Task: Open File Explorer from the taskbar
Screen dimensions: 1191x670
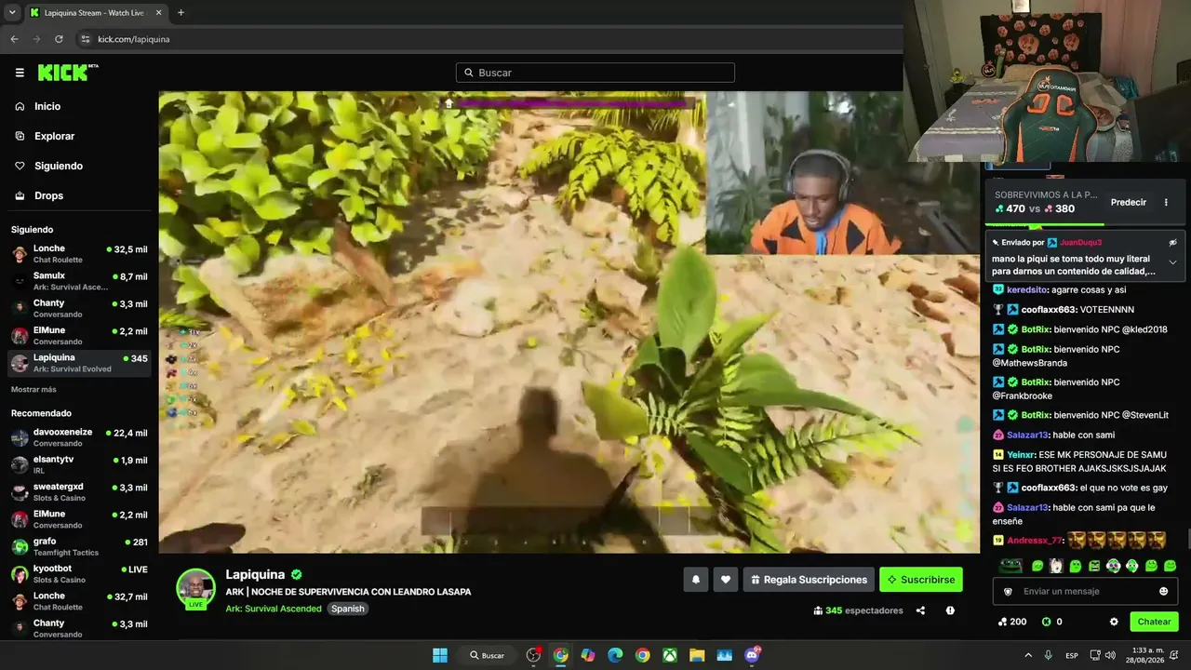Action: [x=697, y=655]
